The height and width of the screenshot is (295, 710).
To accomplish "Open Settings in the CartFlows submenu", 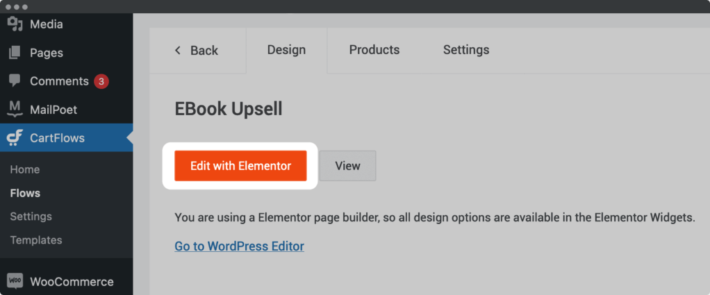I will pyautogui.click(x=30, y=217).
